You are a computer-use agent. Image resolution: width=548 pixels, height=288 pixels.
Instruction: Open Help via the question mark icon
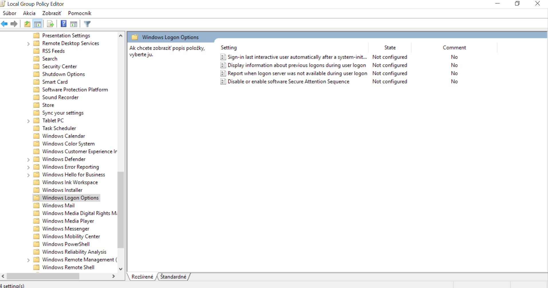64,24
